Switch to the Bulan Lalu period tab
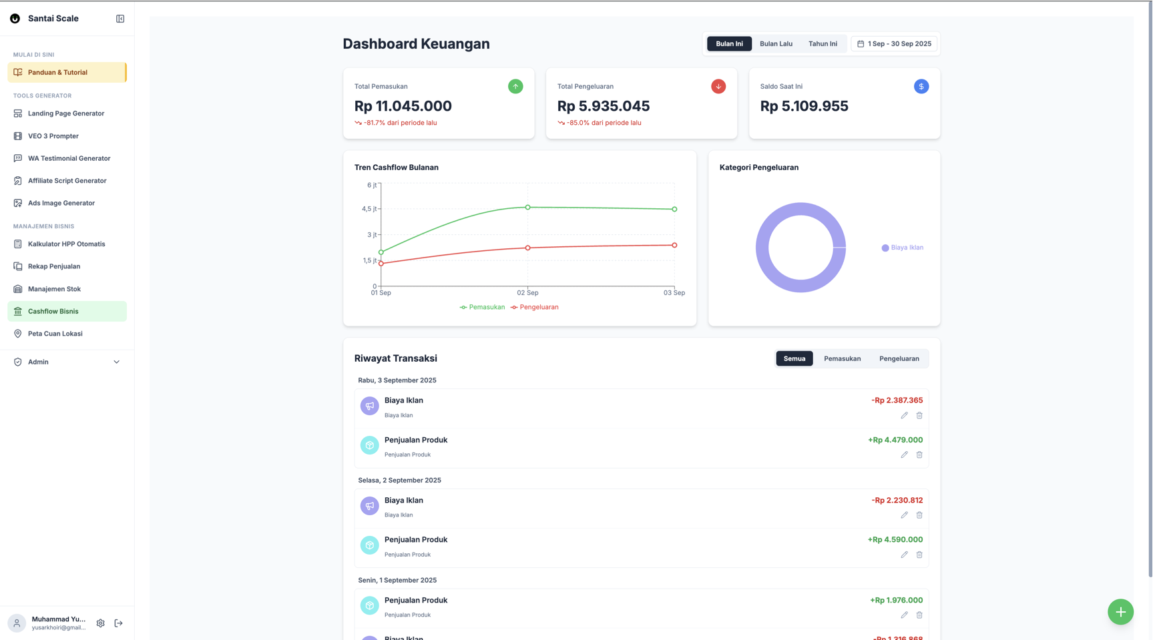 [776, 44]
